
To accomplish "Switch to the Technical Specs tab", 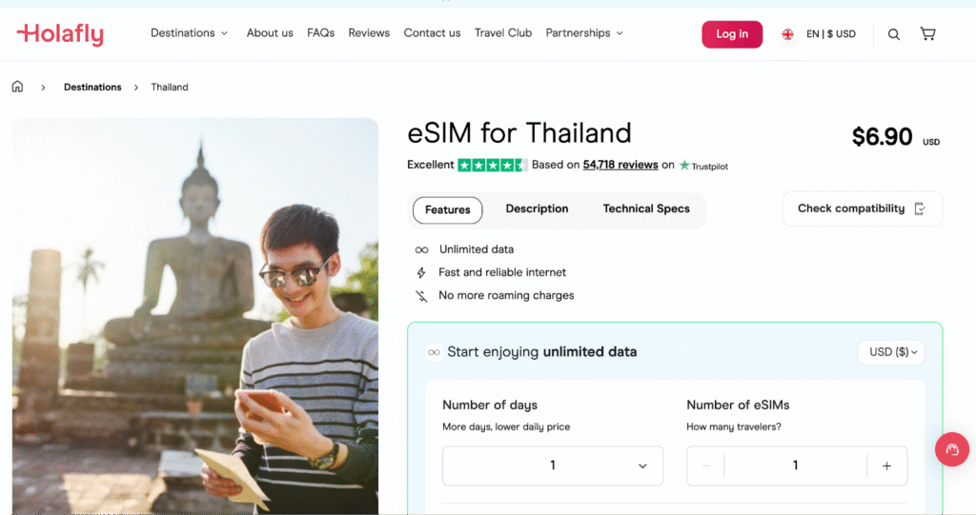I will click(x=646, y=209).
